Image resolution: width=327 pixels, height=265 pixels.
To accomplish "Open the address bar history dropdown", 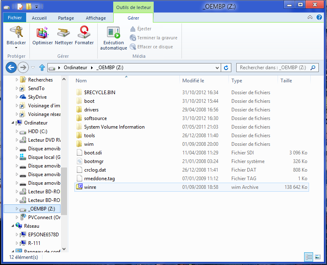I will [217, 68].
